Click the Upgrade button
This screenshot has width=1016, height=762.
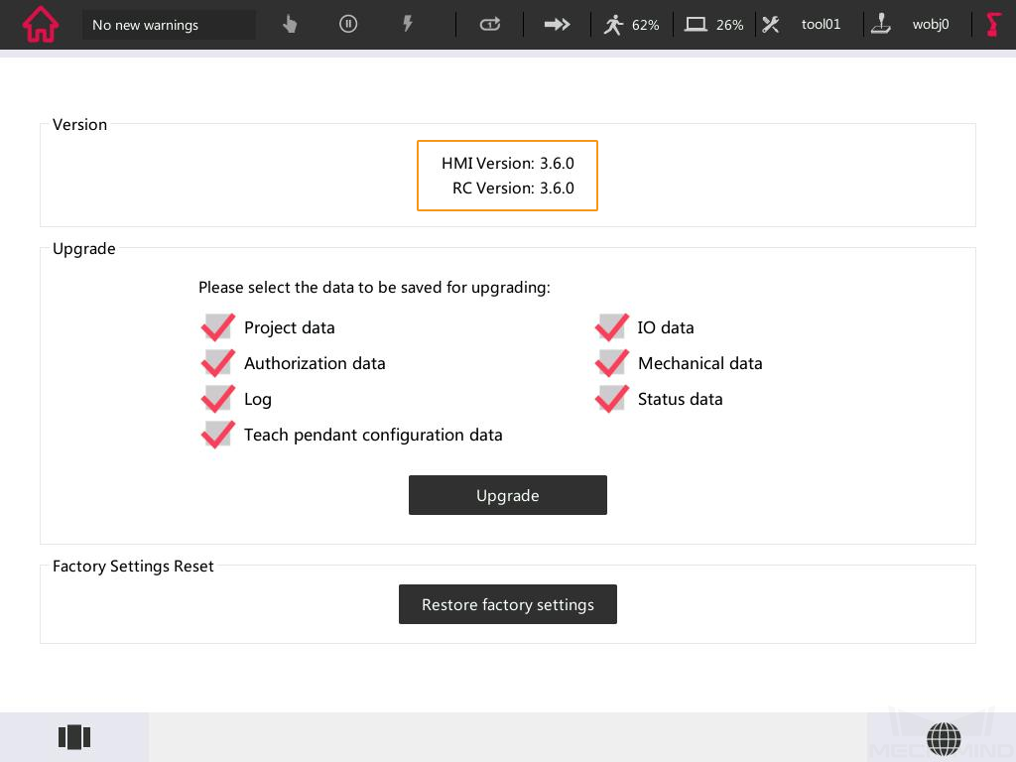point(507,495)
